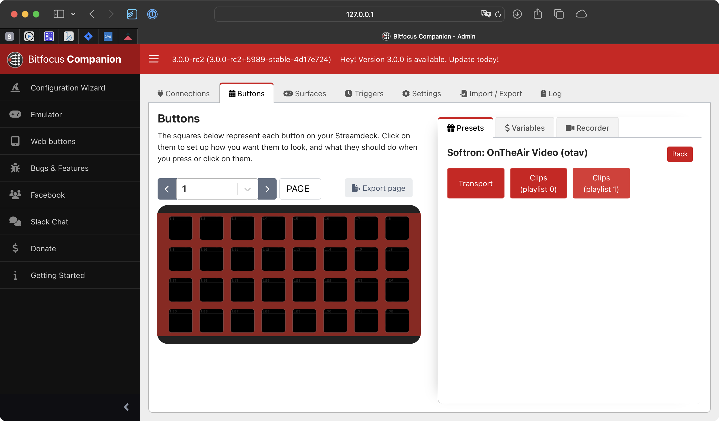Open the pinned tab with S icon
This screenshot has width=719, height=421.
coord(10,36)
